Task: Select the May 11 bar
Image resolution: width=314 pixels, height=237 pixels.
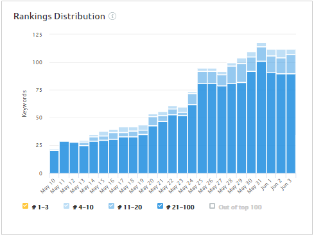Action: [64, 157]
